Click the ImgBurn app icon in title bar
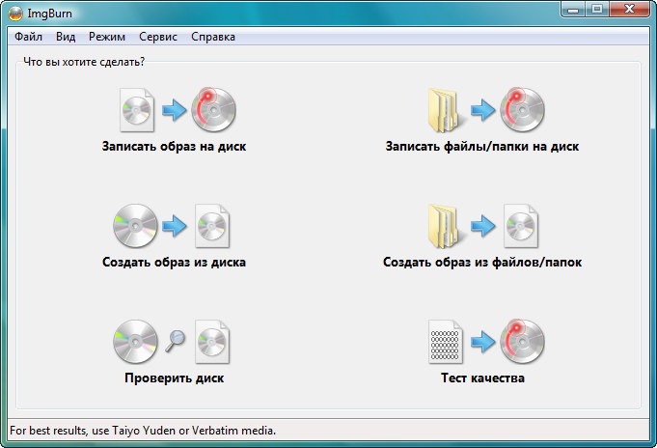The width and height of the screenshot is (657, 448). 15,12
